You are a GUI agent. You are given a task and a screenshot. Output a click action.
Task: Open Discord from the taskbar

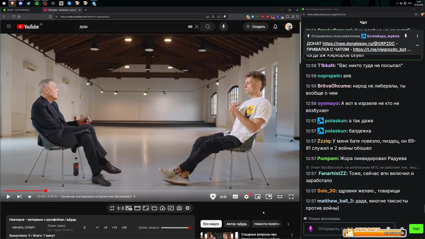coord(20,3)
